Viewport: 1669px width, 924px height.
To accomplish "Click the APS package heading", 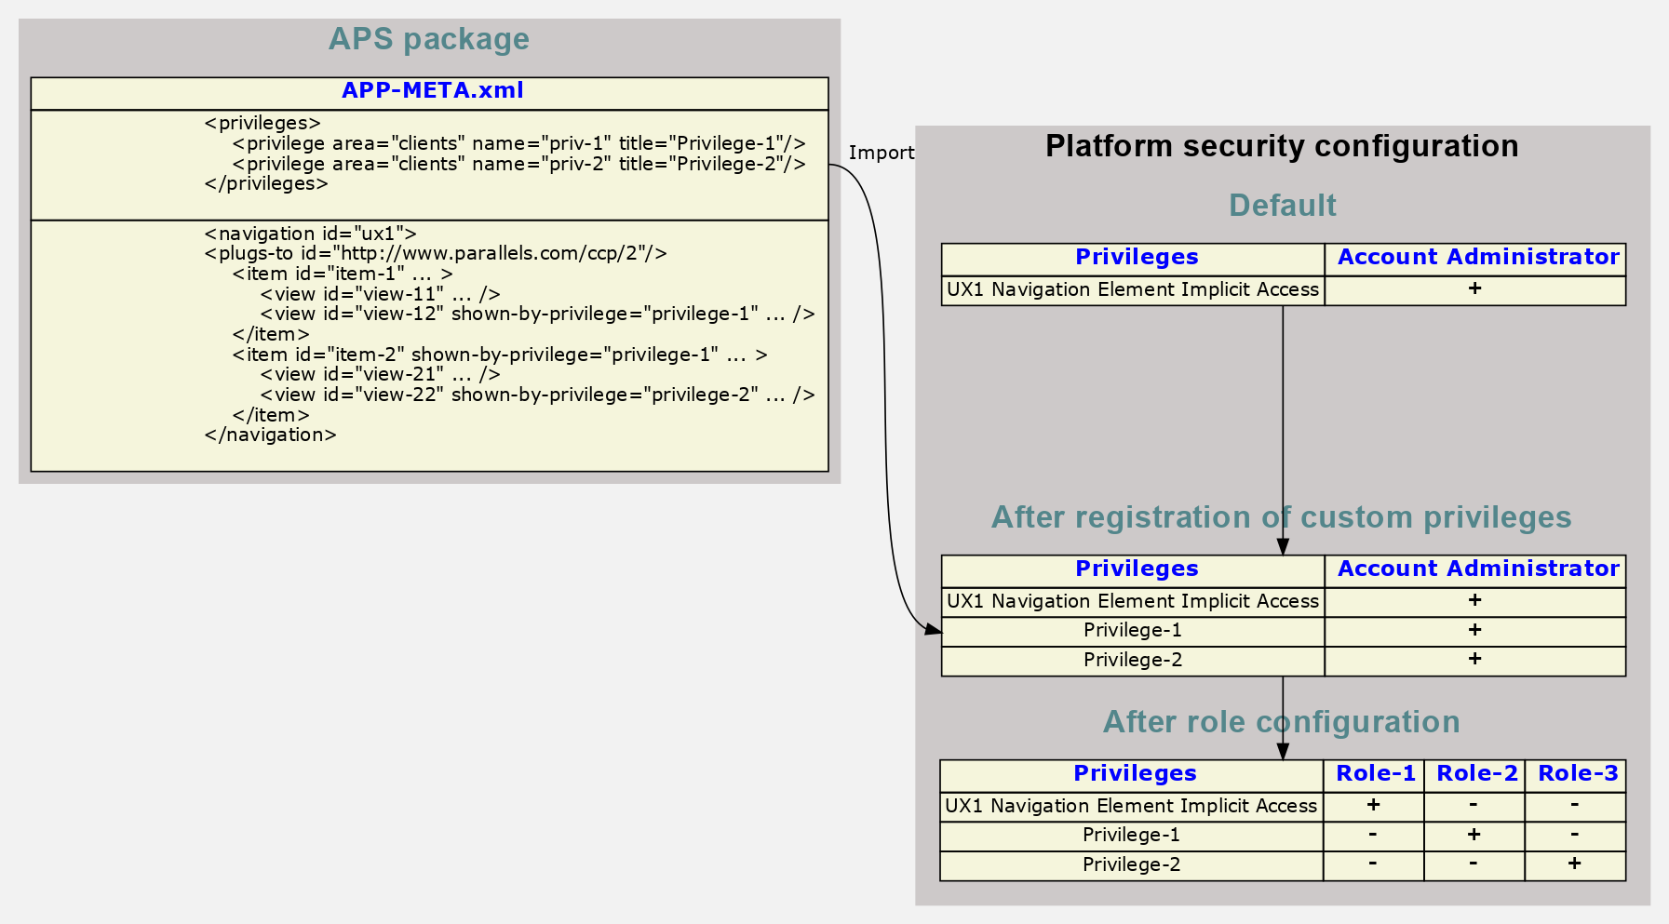I will click(428, 39).
